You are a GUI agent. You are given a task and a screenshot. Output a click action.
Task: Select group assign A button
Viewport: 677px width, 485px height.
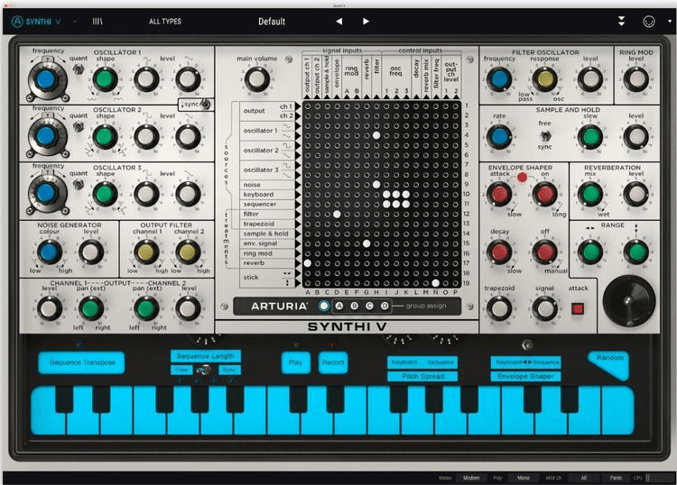coord(339,306)
